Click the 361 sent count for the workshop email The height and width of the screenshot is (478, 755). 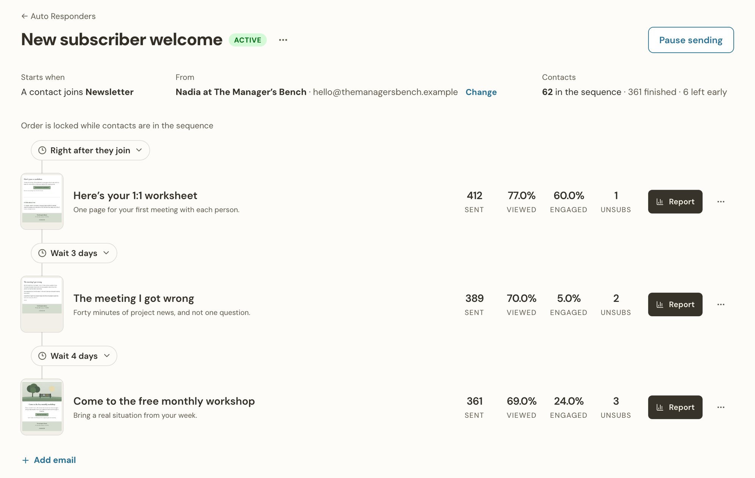pyautogui.click(x=474, y=401)
